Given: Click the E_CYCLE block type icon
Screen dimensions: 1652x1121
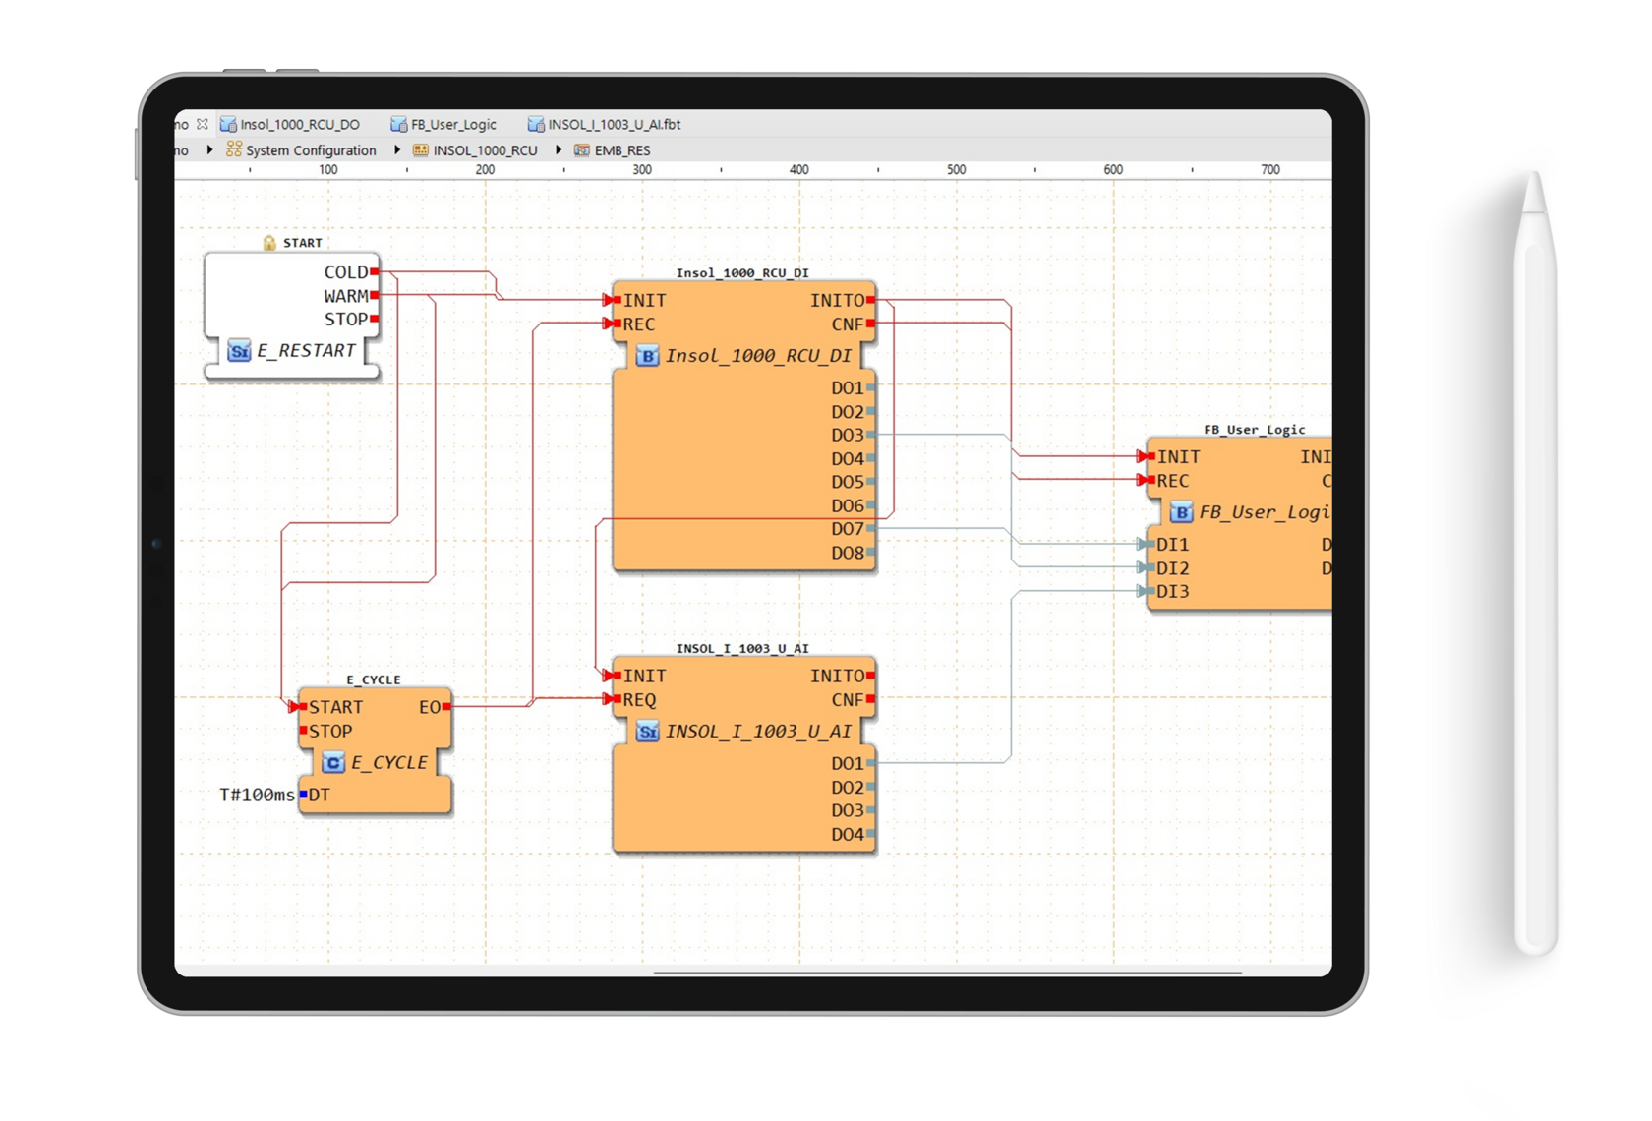Looking at the screenshot, I should coord(333,763).
